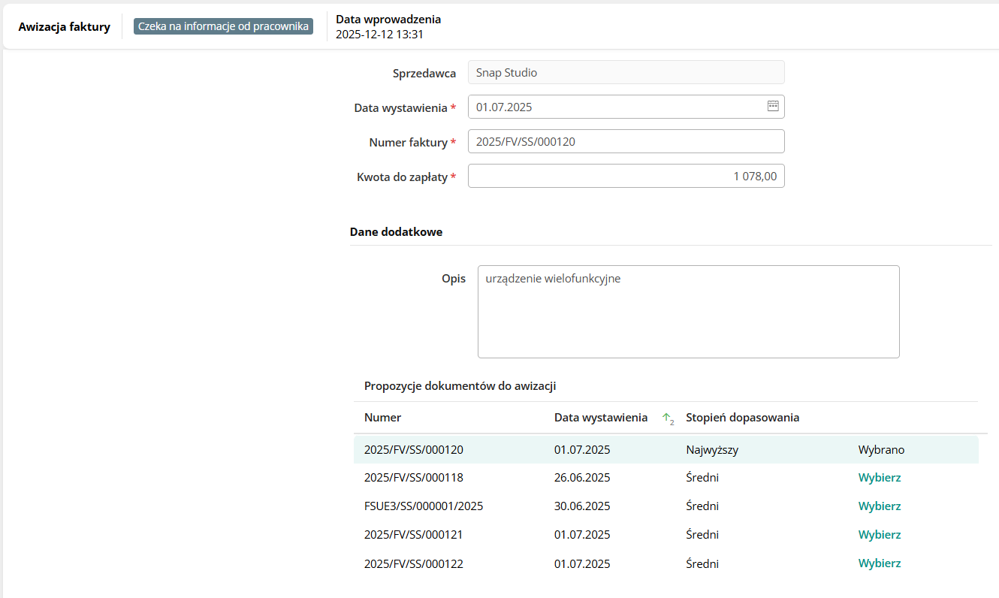Click the Sprzedawca field showing Snap Studio
This screenshot has height=598, width=999.
[626, 73]
